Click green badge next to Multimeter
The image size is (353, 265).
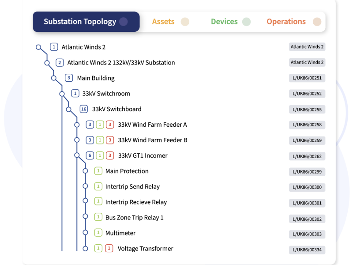[x=98, y=233]
